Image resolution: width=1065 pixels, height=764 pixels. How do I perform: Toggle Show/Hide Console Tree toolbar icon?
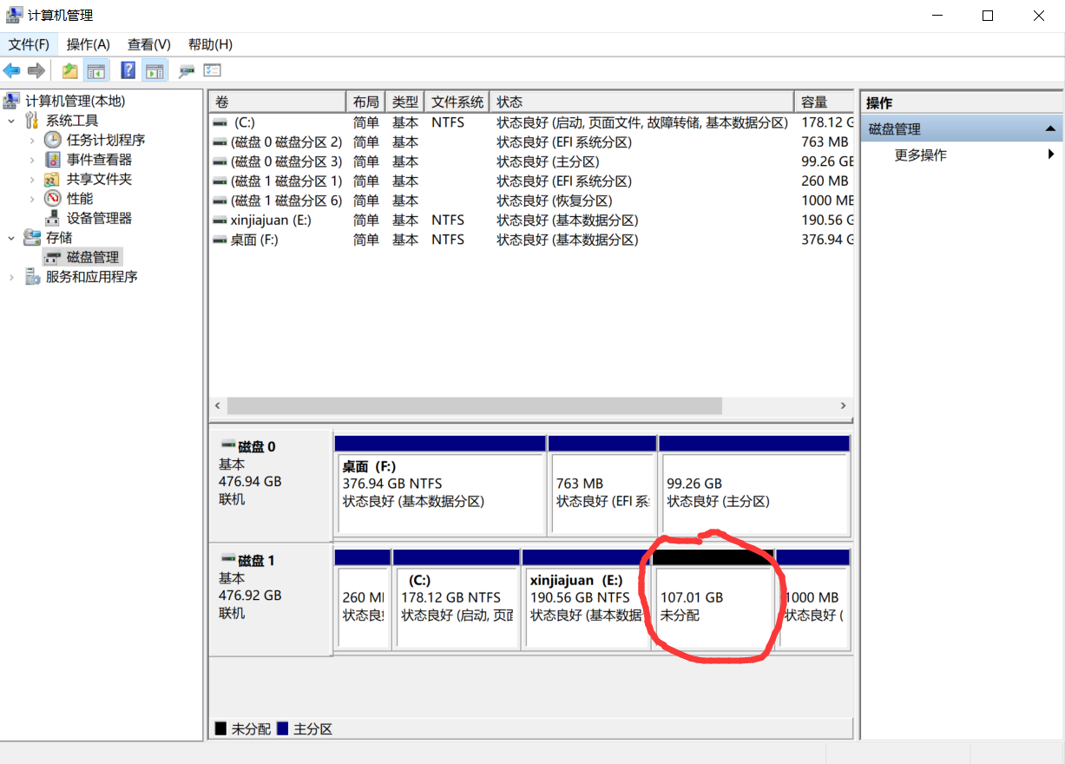pos(95,71)
